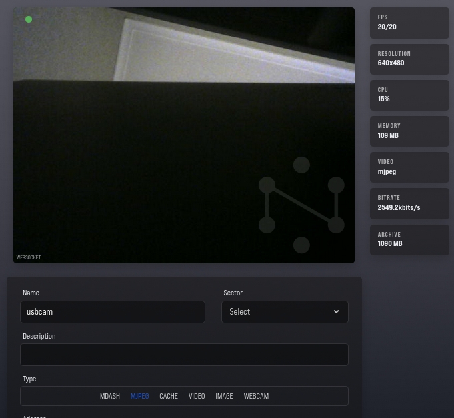Screen dimensions: 454x418
Task: Focus the Name input field
Action: point(113,312)
